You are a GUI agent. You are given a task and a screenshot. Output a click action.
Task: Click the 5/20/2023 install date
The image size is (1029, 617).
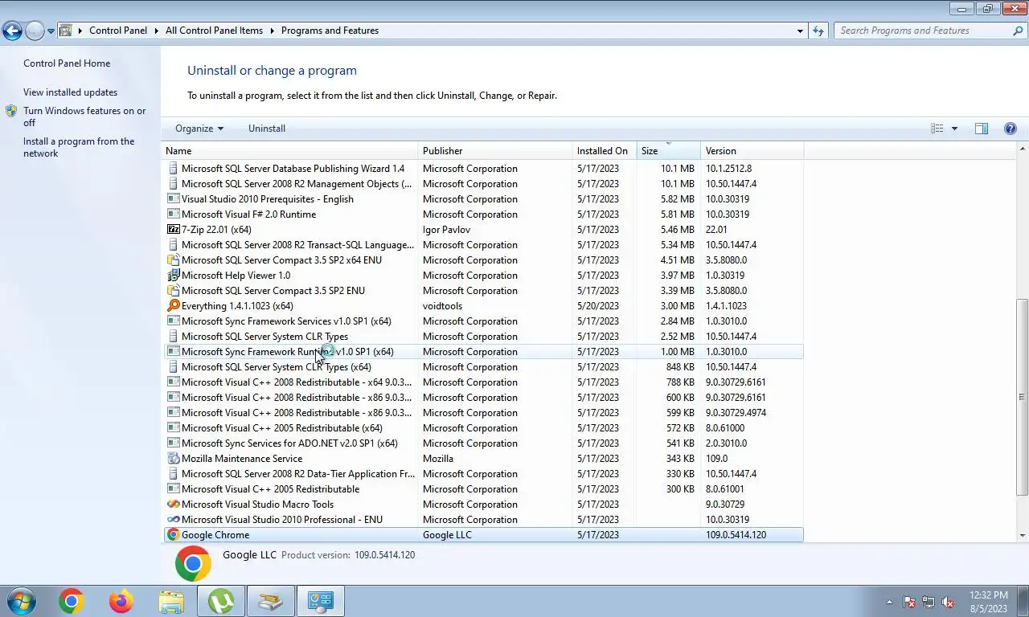pos(598,306)
